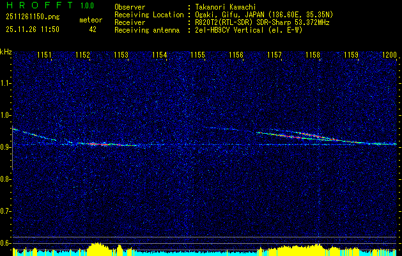Viewport: 402px width, 256px height.
Task: Click the 1152 time axis marker
Action: (83, 54)
